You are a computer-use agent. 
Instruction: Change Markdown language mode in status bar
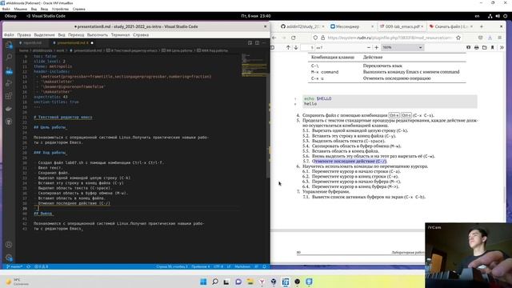pyautogui.click(x=242, y=266)
